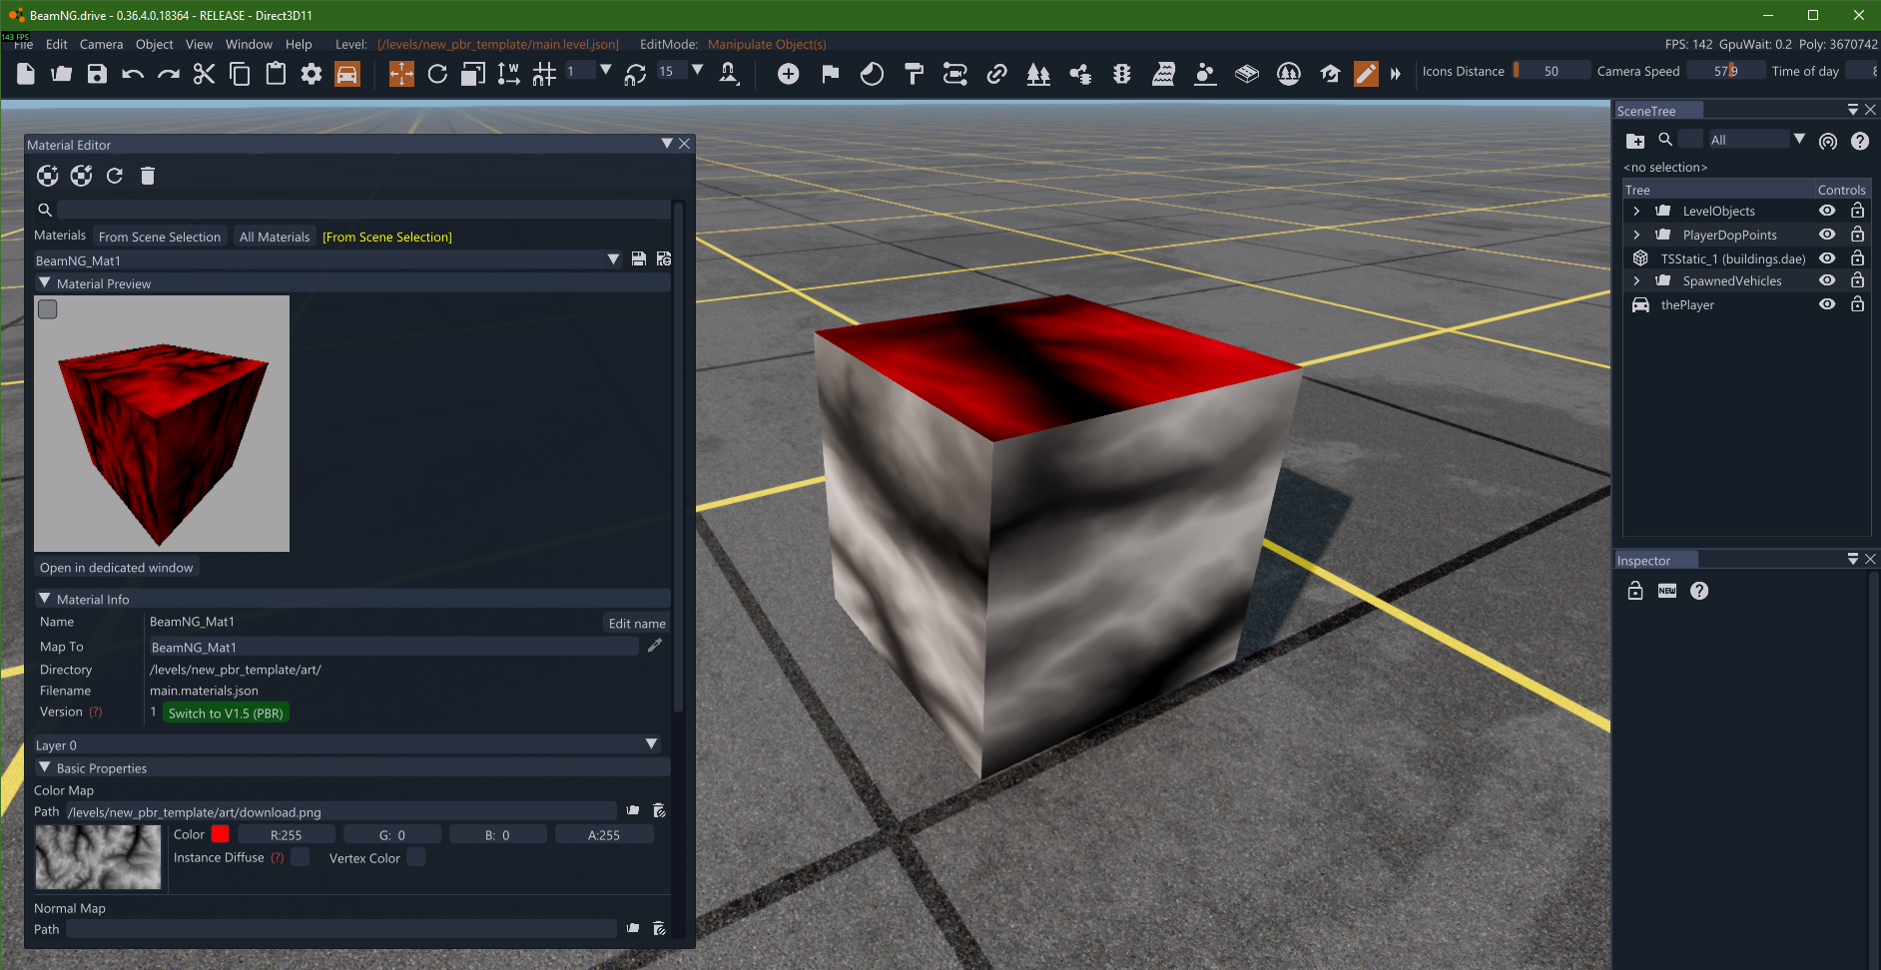
Task: Adjust the Camera Speed slider
Action: [1725, 71]
